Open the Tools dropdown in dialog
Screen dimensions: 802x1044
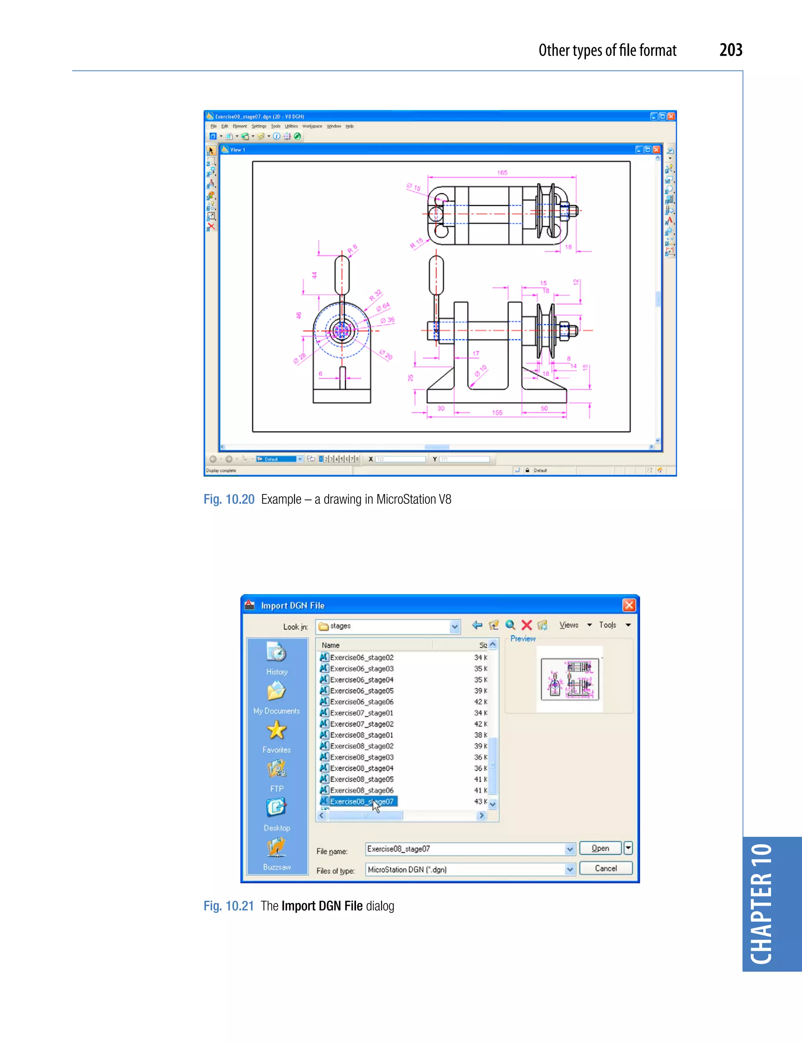(x=615, y=625)
